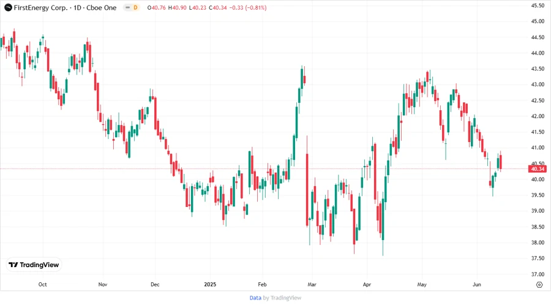Image resolution: width=551 pixels, height=305 pixels.
Task: Click the change value −0.33 (−0.81%)
Action: [248, 8]
